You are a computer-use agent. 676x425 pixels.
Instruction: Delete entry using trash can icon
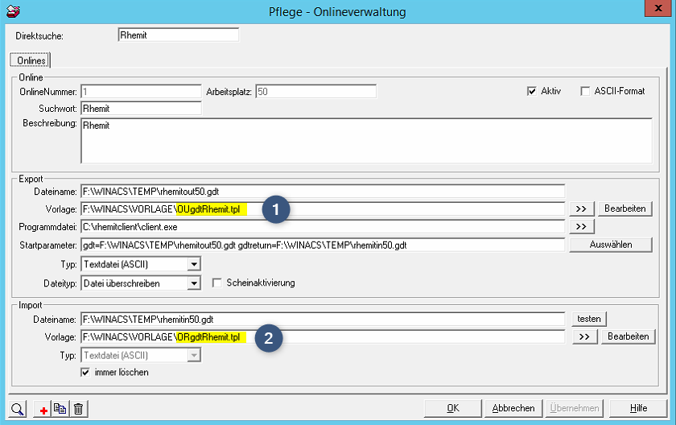pos(78,409)
